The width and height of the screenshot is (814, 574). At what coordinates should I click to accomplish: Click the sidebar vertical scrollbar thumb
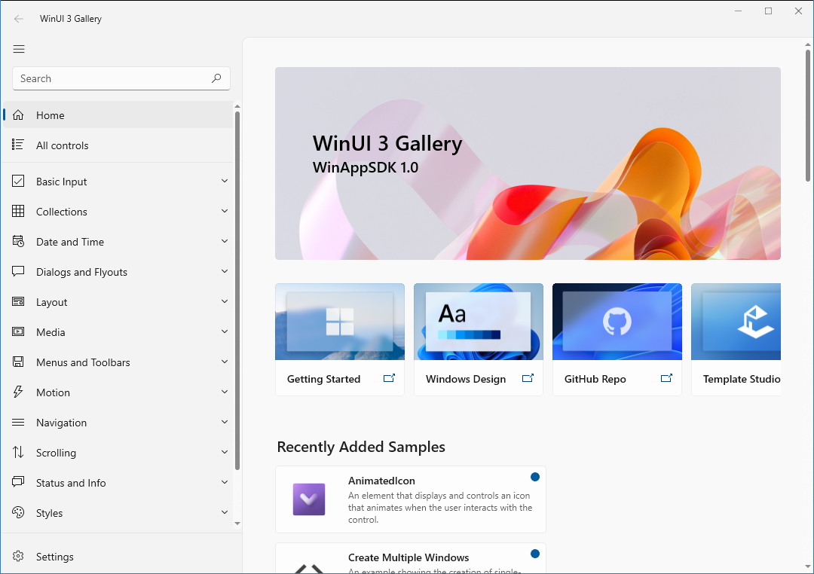point(237,291)
